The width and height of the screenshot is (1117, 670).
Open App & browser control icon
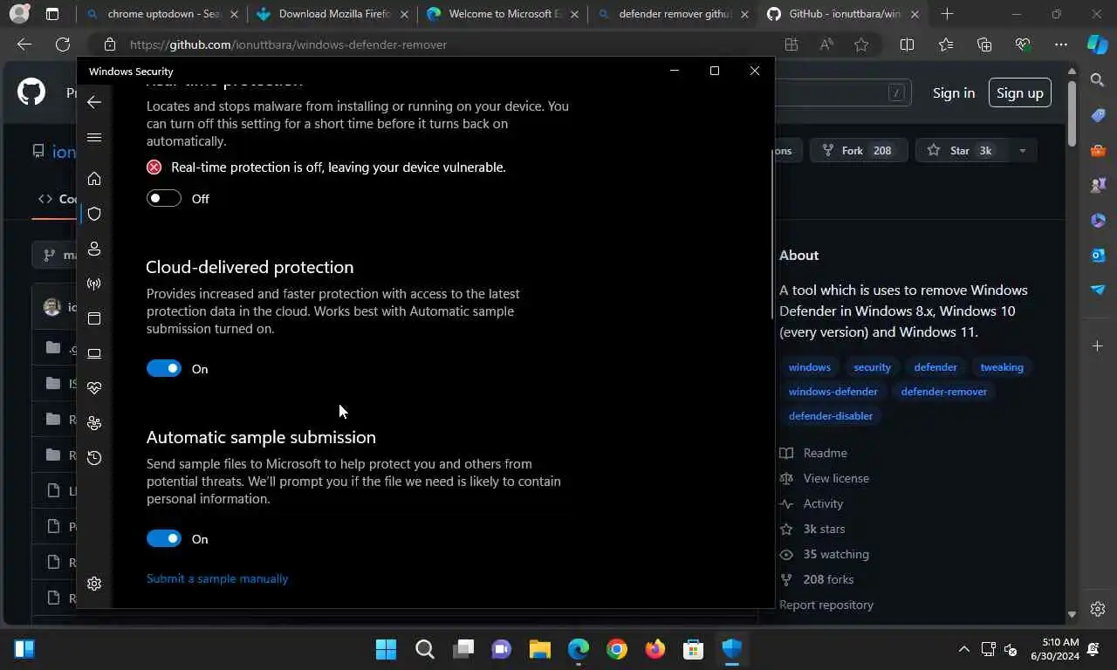(x=94, y=318)
